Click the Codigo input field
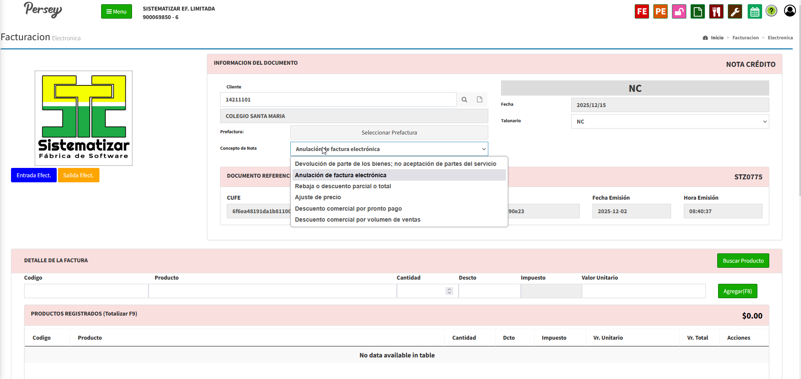The width and height of the screenshot is (801, 379). (86, 291)
